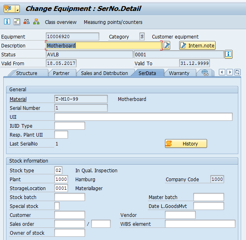Click the Sales order number field
This screenshot has width=246, height=240.
(x=70, y=224)
